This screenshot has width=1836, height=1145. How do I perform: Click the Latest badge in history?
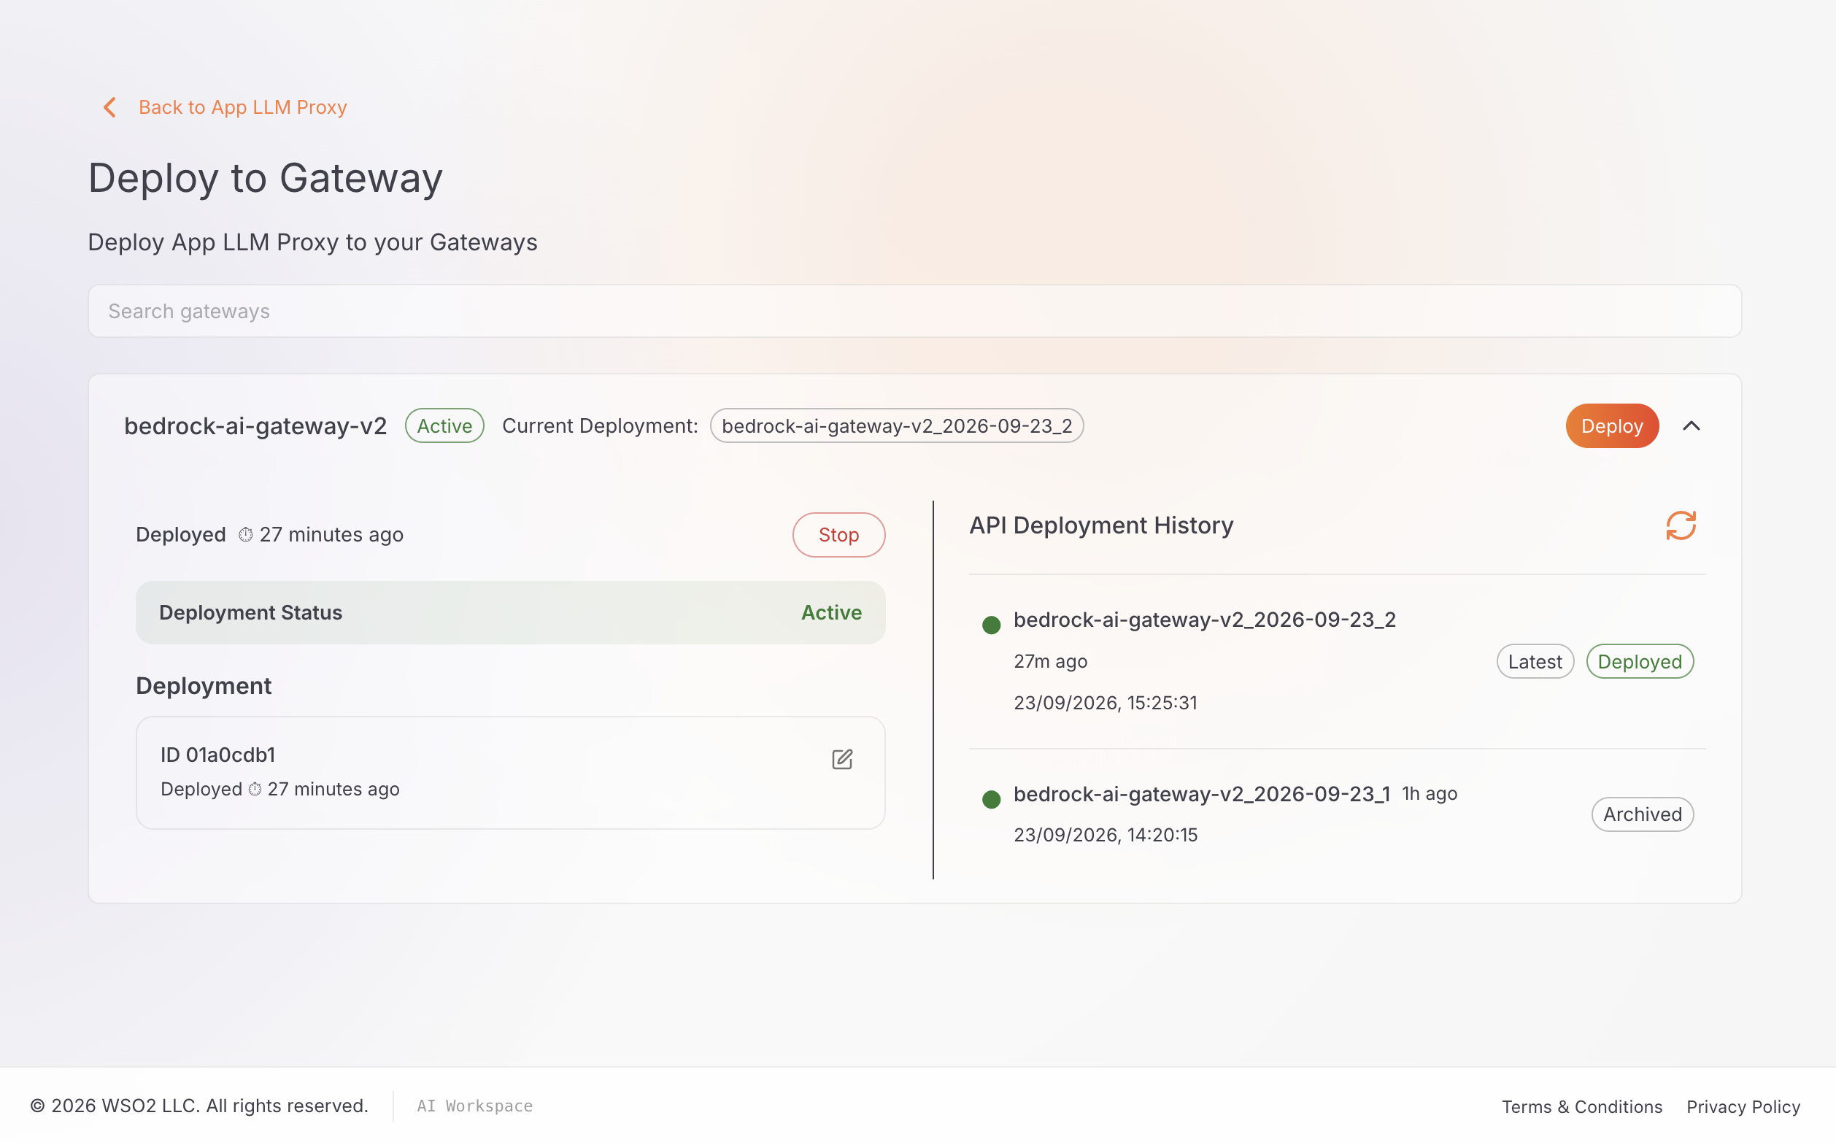(x=1535, y=661)
